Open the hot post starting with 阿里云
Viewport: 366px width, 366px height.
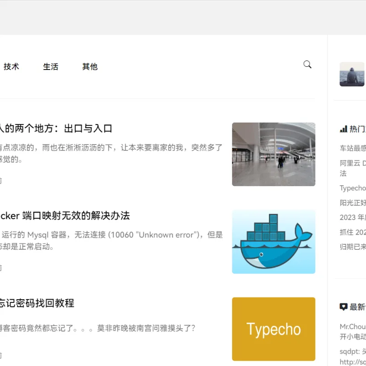pos(353,168)
